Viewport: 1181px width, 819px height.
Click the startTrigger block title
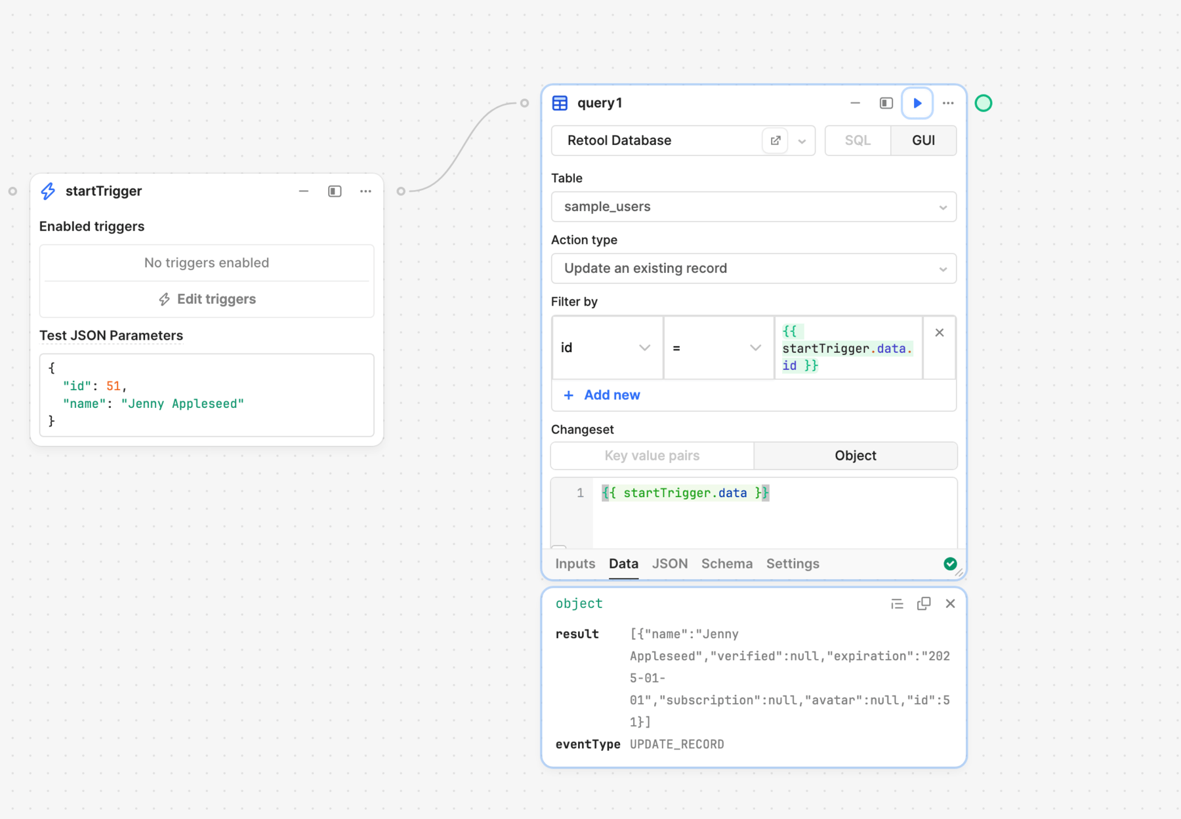click(x=104, y=191)
